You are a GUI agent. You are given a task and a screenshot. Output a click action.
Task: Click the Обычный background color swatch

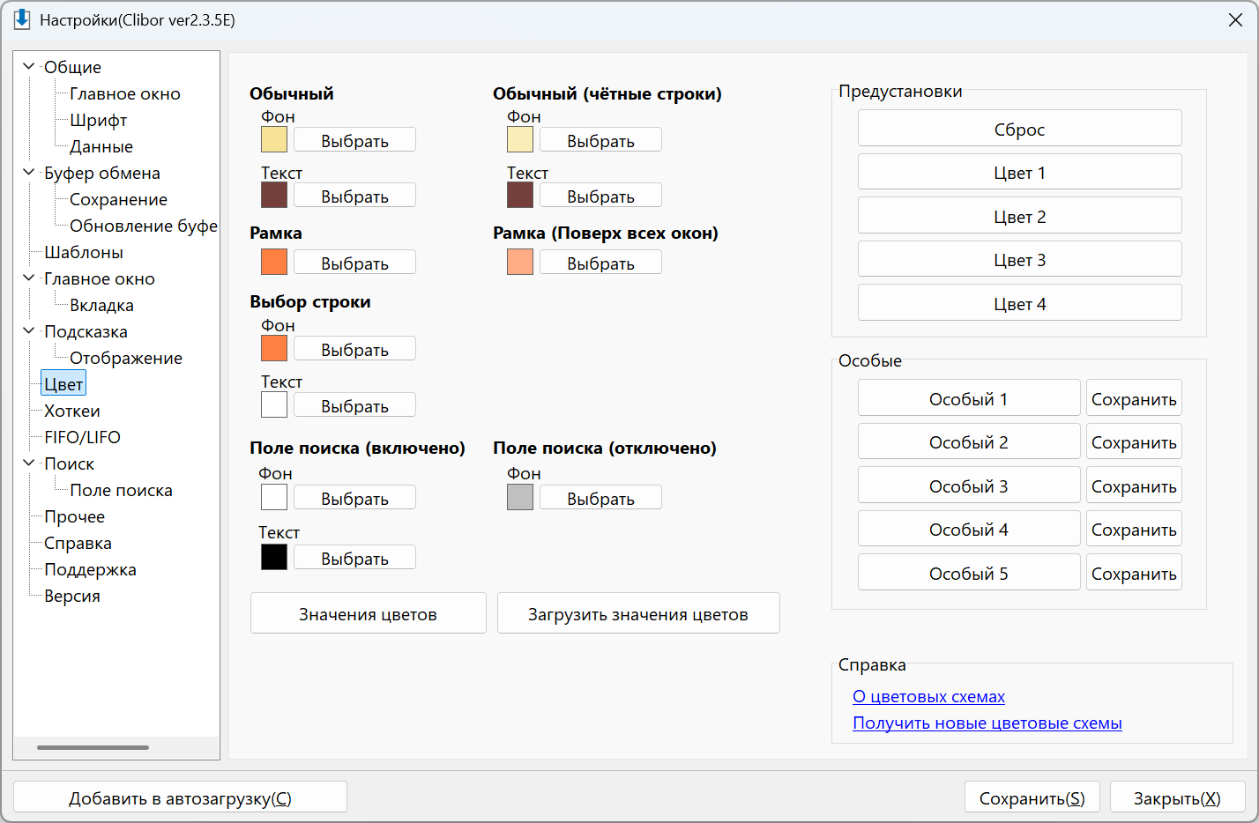coord(274,139)
